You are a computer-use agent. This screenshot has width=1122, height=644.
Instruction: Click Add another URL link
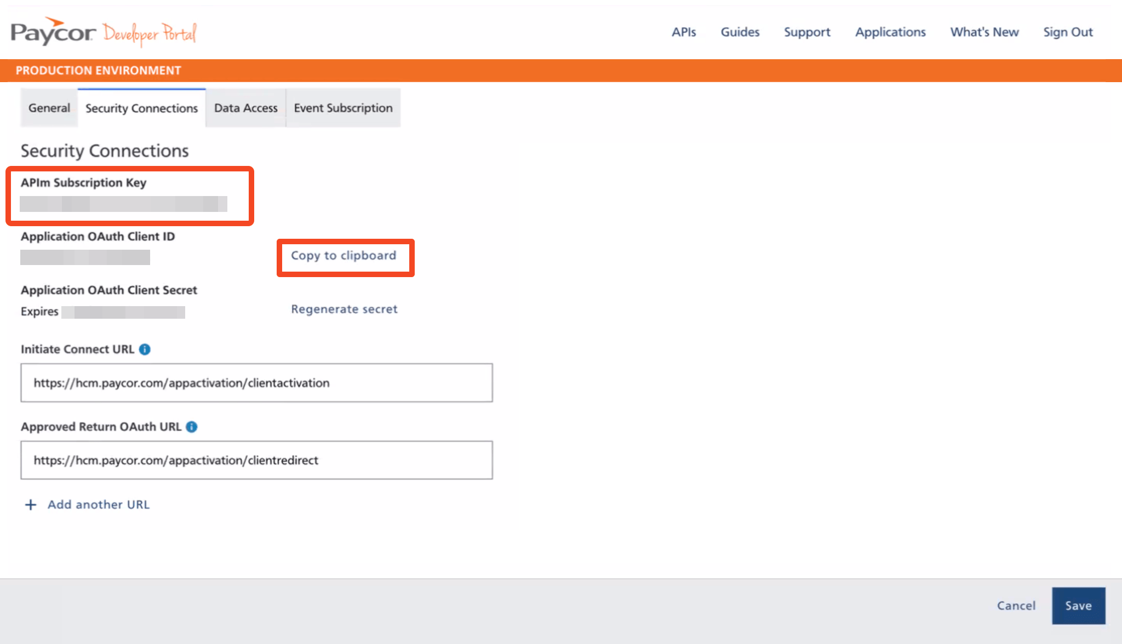pyautogui.click(x=99, y=504)
